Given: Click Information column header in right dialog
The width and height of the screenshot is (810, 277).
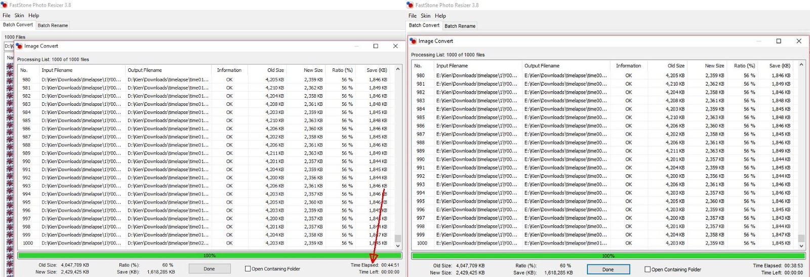Looking at the screenshot, I should pos(628,66).
